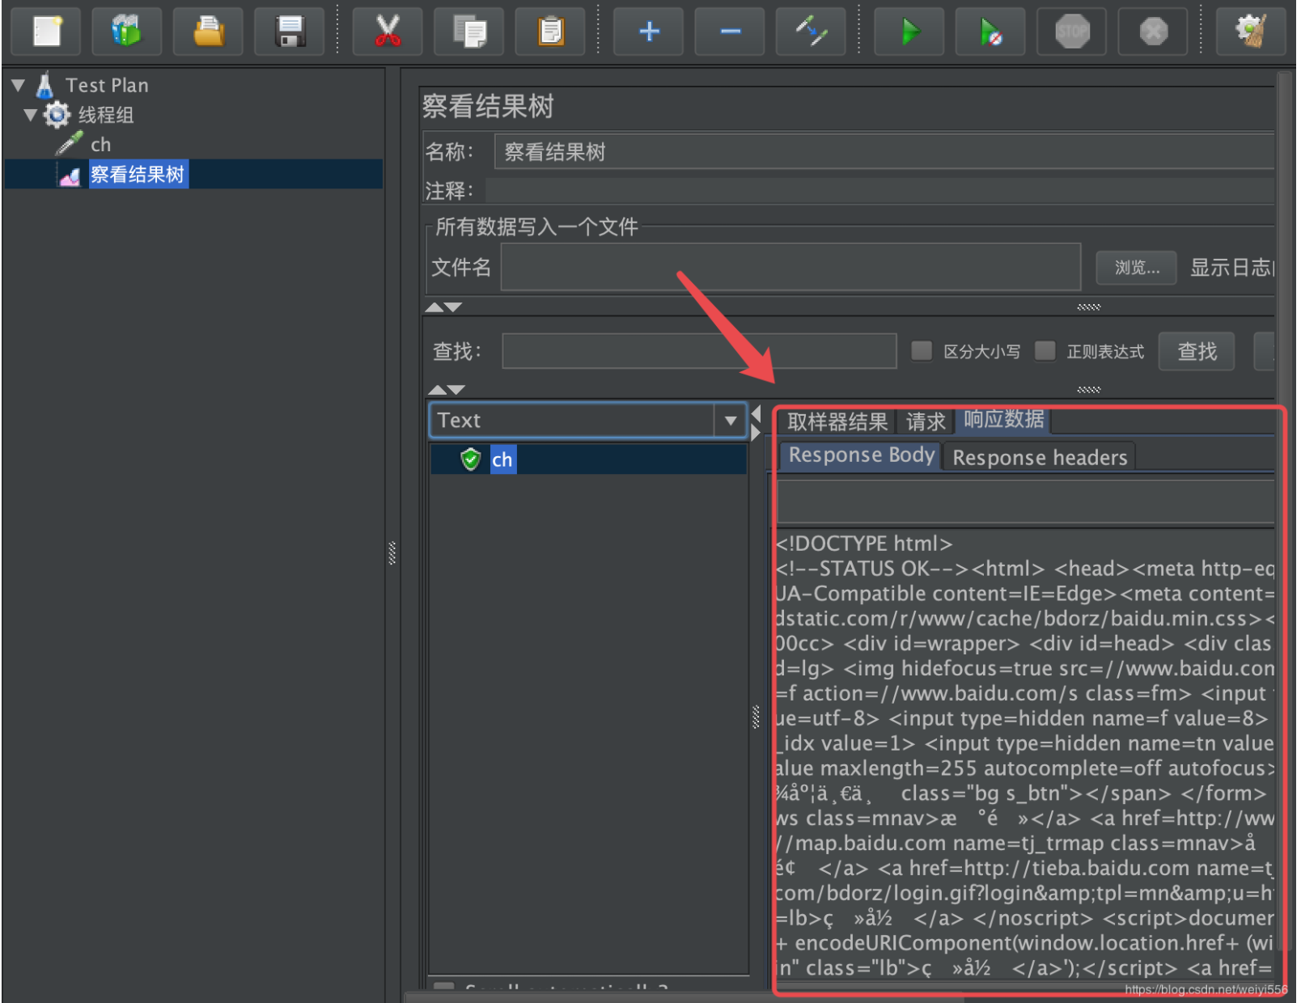Click the 名称 name input field
The width and height of the screenshot is (1301, 1003).
884,152
